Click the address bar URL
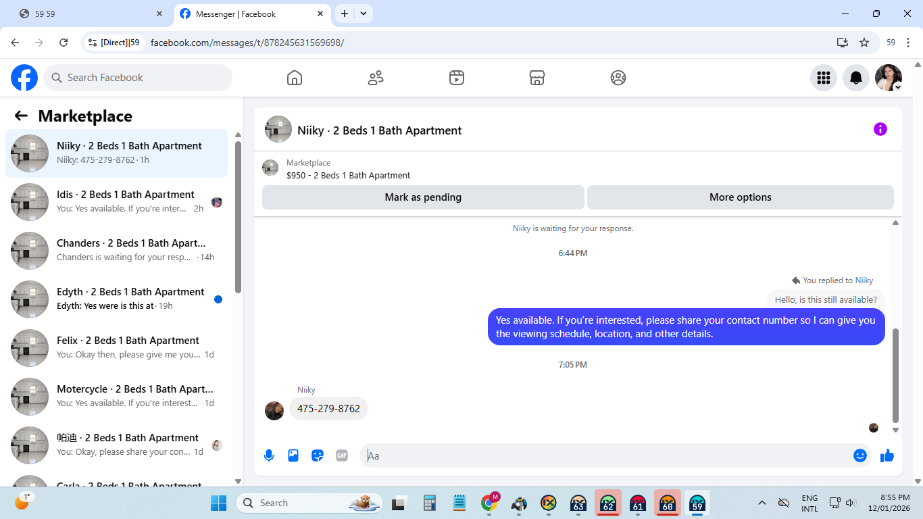 pyautogui.click(x=247, y=43)
